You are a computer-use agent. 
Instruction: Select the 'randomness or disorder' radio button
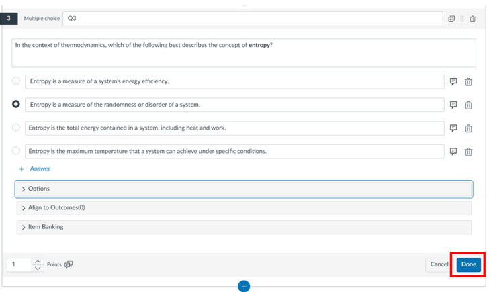[x=16, y=104]
